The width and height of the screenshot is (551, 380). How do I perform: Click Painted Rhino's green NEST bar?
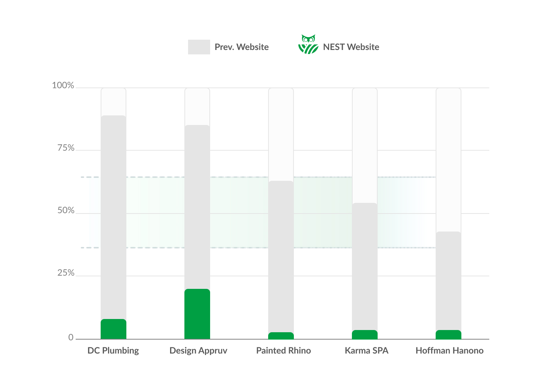click(281, 336)
